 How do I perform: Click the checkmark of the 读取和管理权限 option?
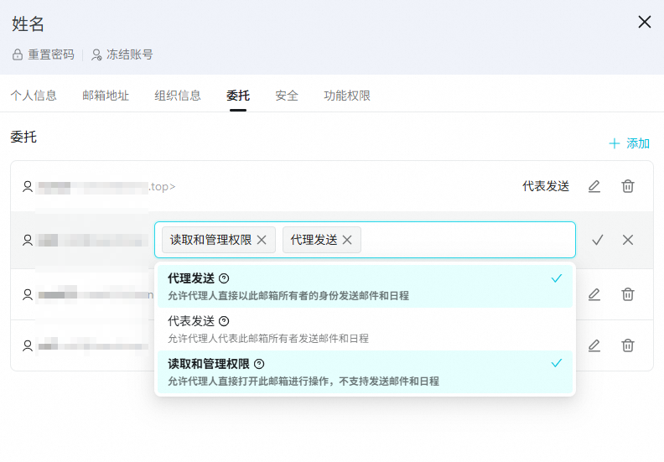tap(557, 363)
